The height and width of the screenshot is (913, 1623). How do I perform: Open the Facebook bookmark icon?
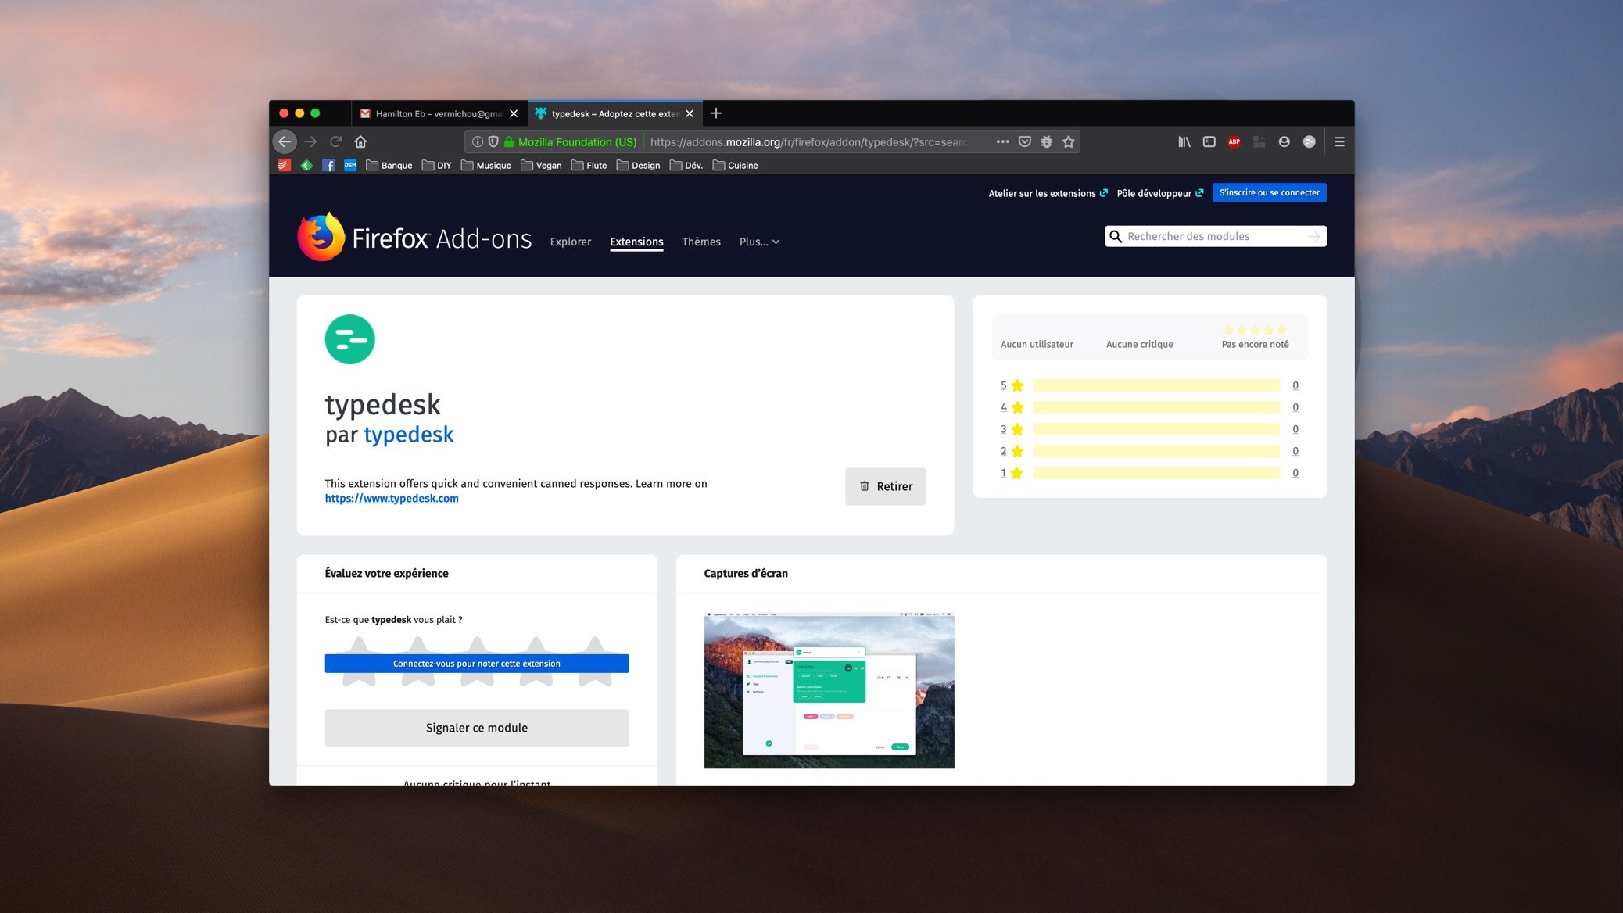(x=328, y=165)
